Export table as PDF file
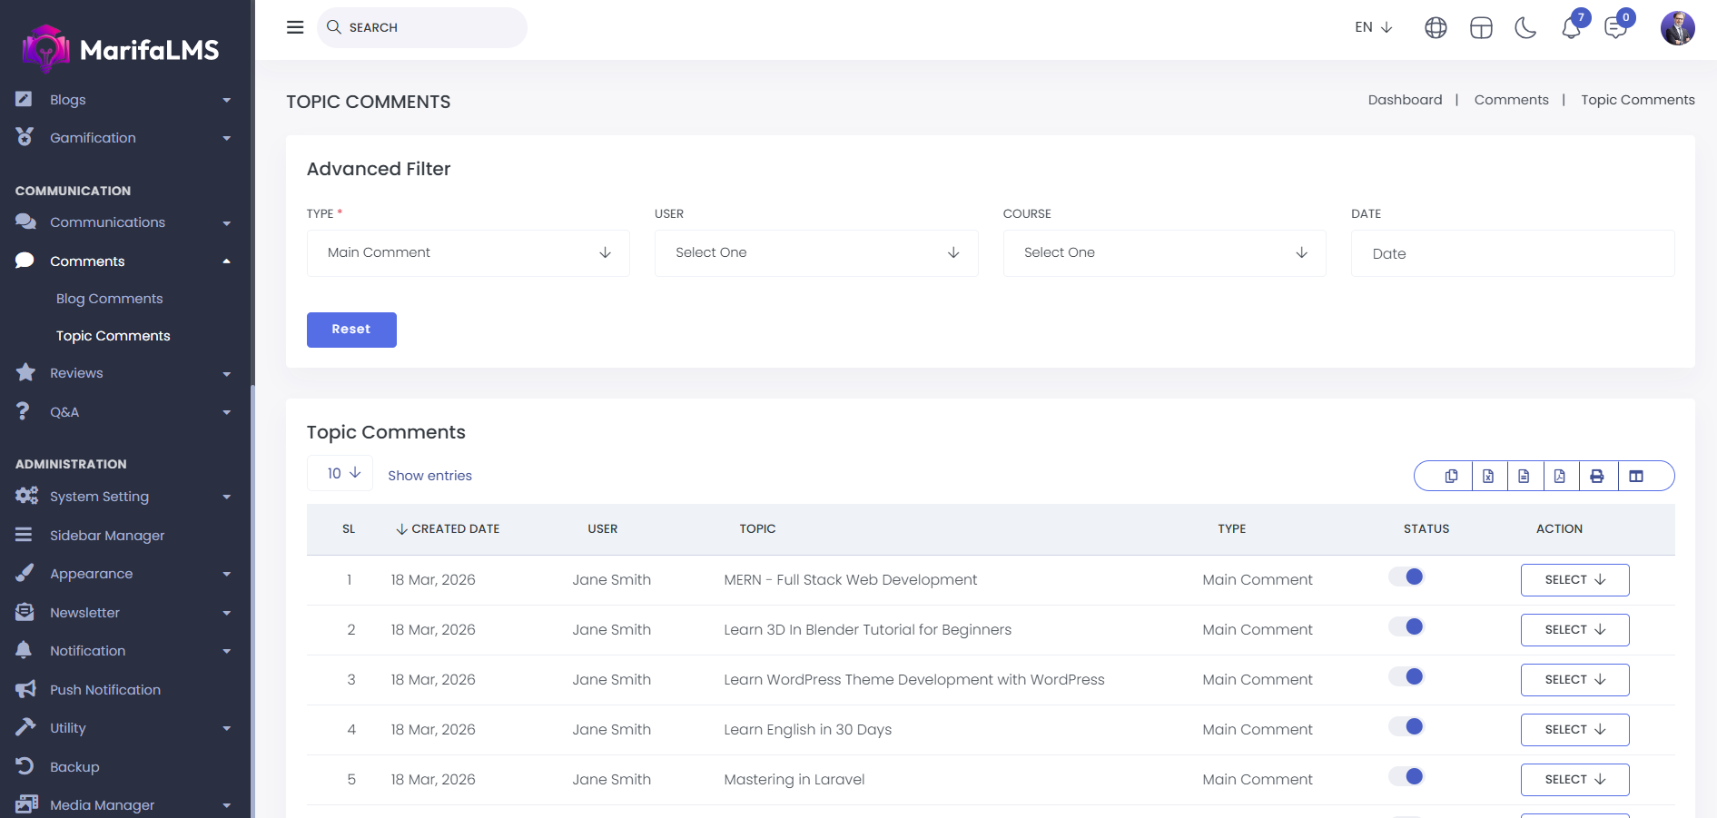 coord(1560,476)
